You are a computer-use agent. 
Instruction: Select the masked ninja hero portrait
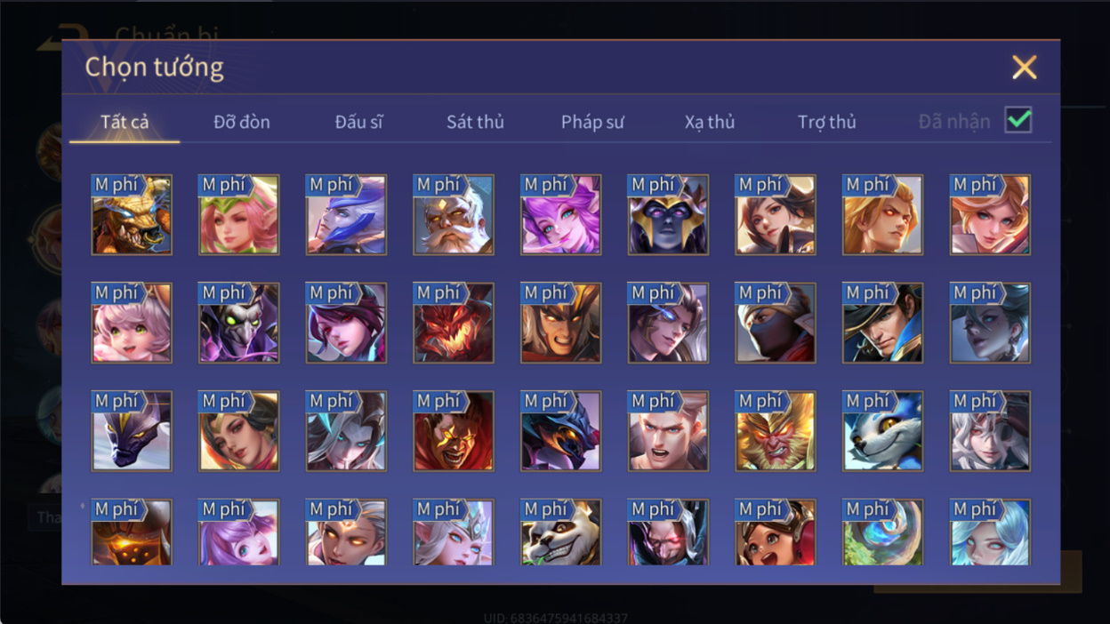776,324
